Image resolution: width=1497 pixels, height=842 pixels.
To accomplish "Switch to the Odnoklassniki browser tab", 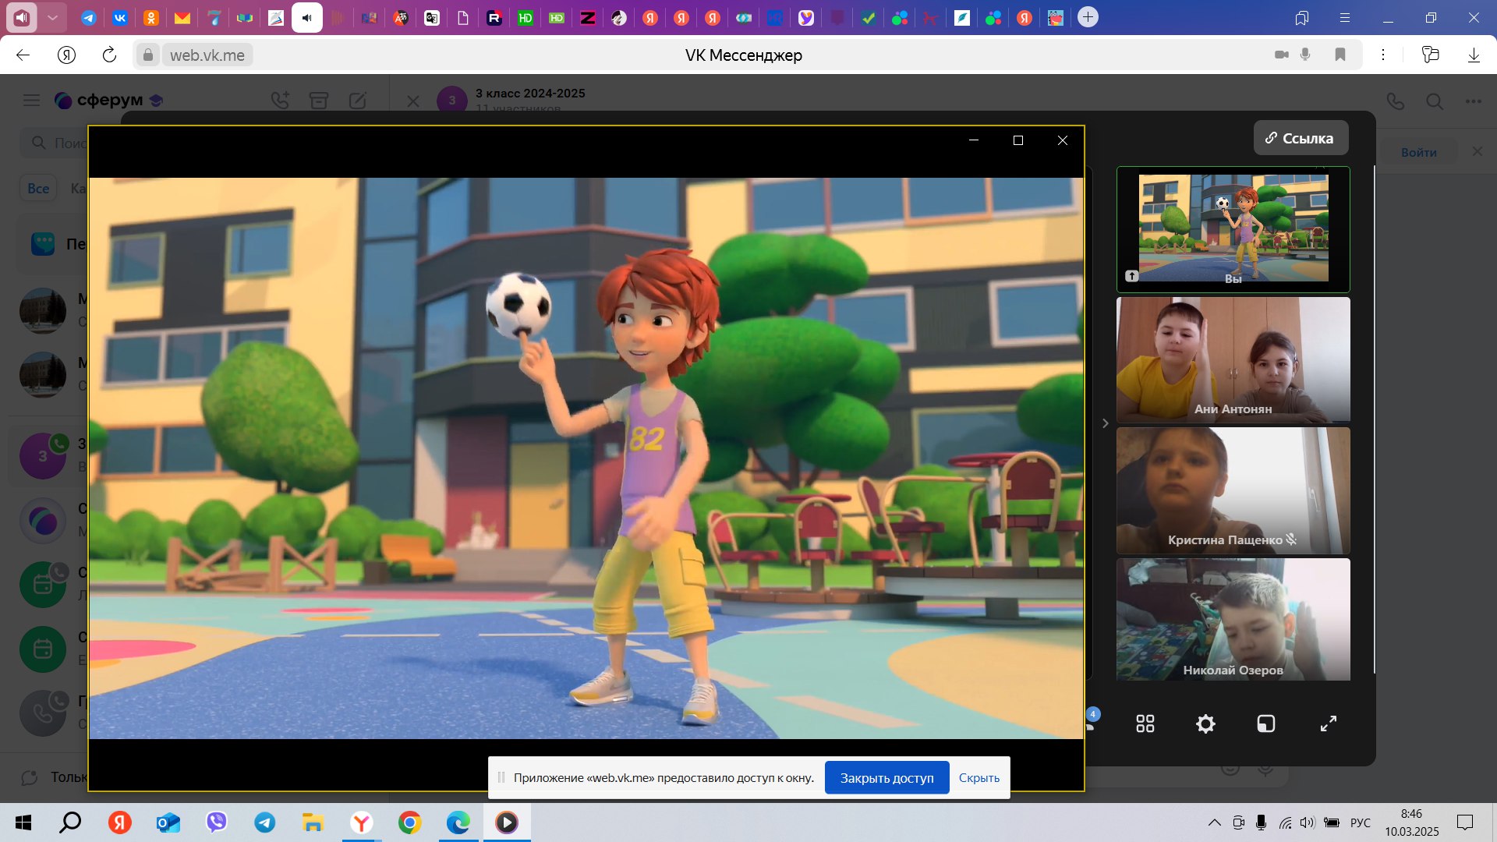I will 151,17.
